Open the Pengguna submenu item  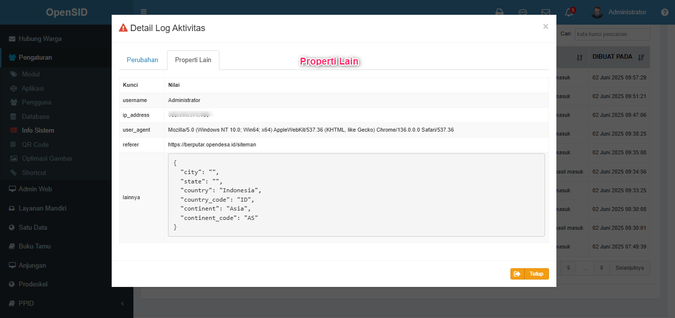[37, 102]
